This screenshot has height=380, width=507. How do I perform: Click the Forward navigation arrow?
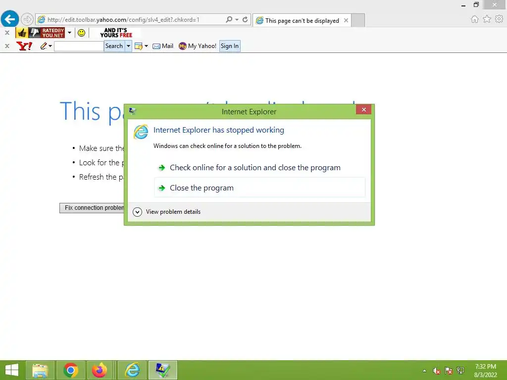tap(27, 19)
